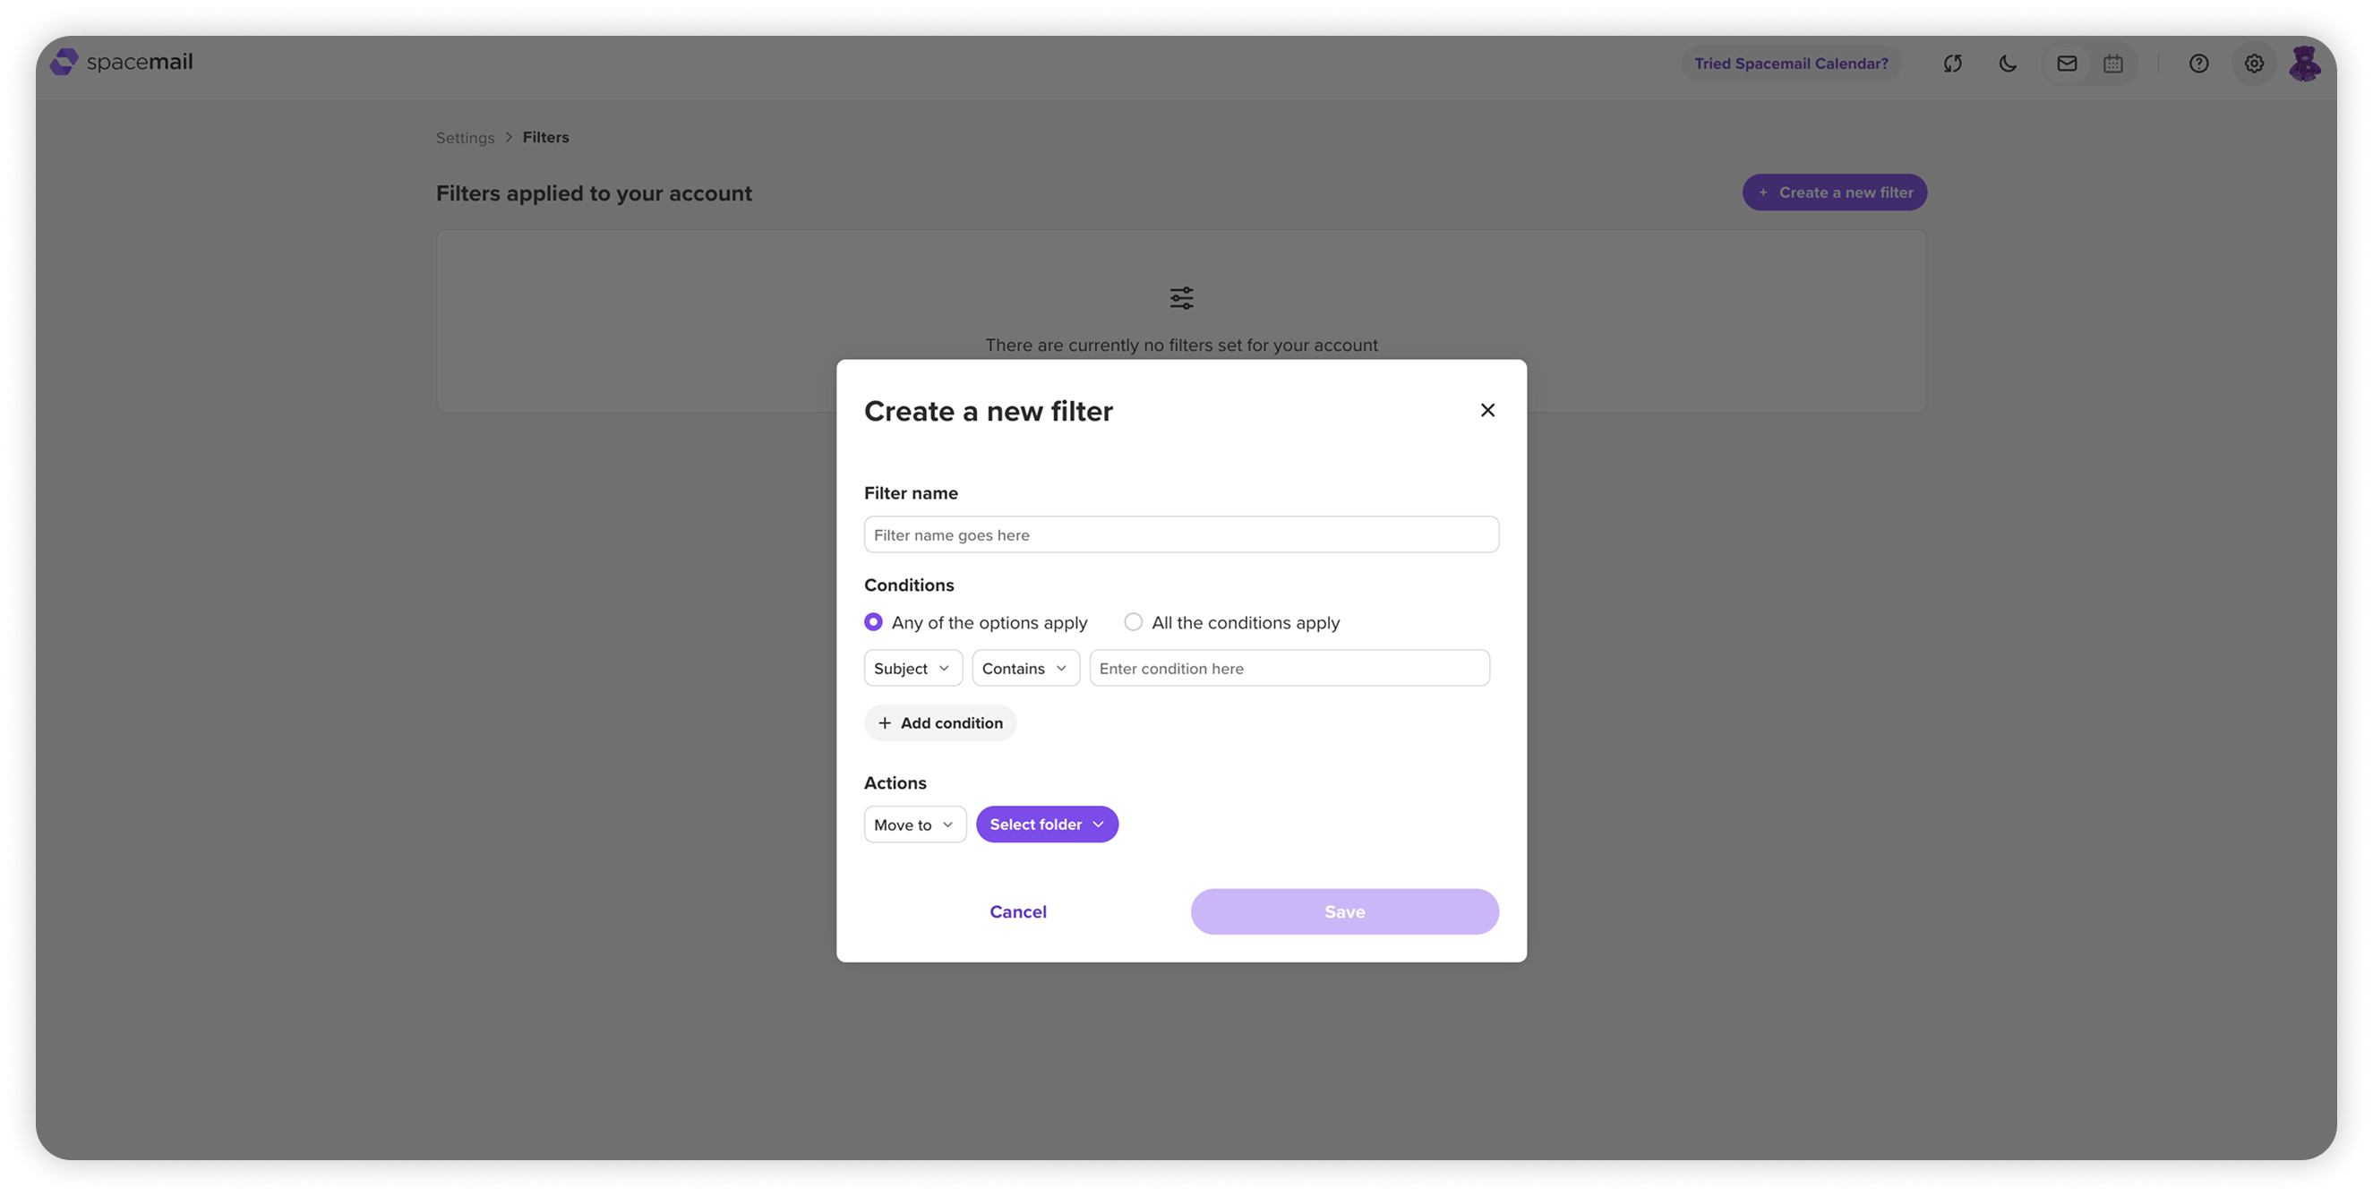The image size is (2373, 1196).
Task: Click the Cancel button
Action: click(x=1018, y=911)
